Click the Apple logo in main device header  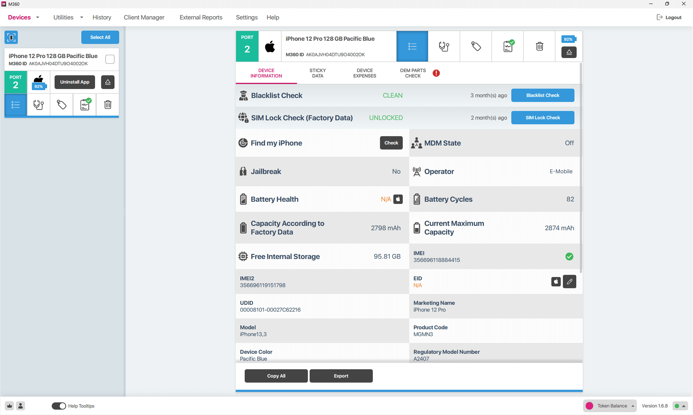click(x=270, y=46)
